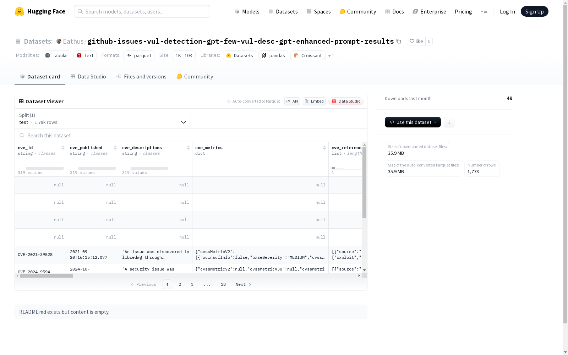
Task: Expand the Split test dropdown
Action: tap(103, 119)
